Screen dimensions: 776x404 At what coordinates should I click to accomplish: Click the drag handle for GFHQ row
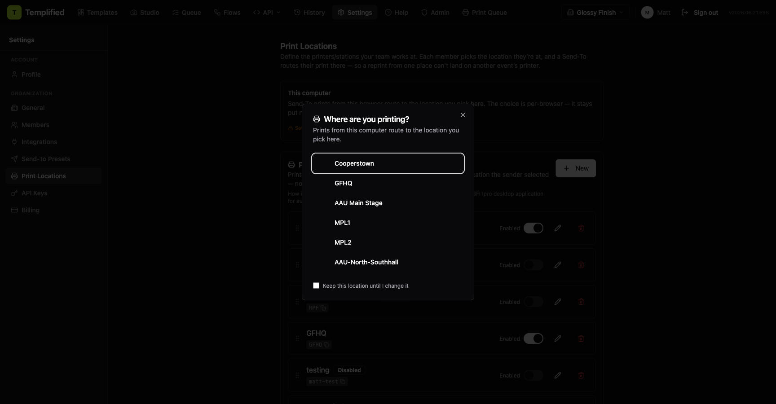297,338
